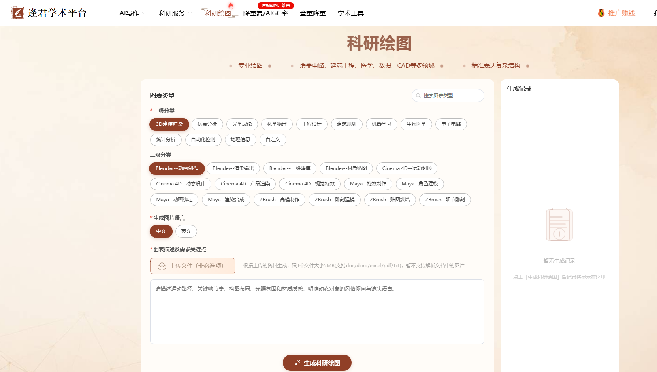Select the 机器学习 category
657x372 pixels.
coord(382,124)
